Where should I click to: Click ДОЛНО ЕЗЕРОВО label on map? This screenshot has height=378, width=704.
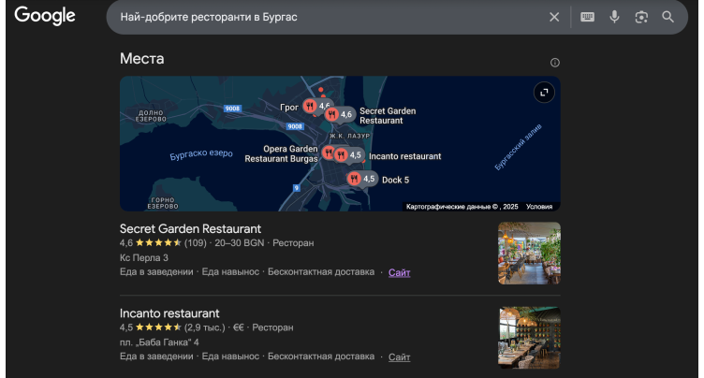pyautogui.click(x=151, y=116)
